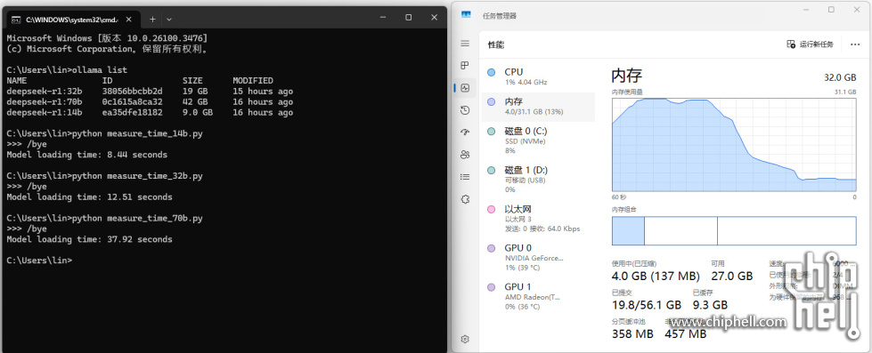This screenshot has height=353, width=872.
Task: Select 磁盘 1 (D:) performance entry
Action: point(538,180)
